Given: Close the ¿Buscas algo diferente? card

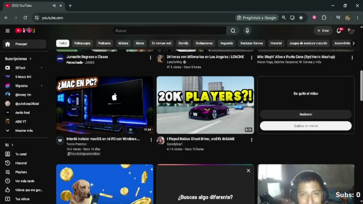Looking at the screenshot, I should (x=249, y=171).
